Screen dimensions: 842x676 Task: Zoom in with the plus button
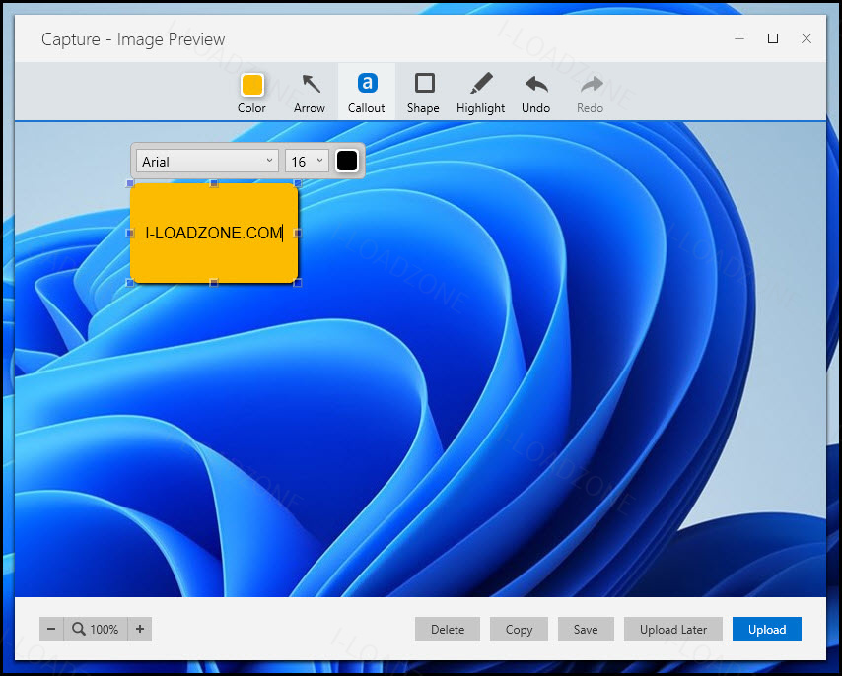point(140,629)
